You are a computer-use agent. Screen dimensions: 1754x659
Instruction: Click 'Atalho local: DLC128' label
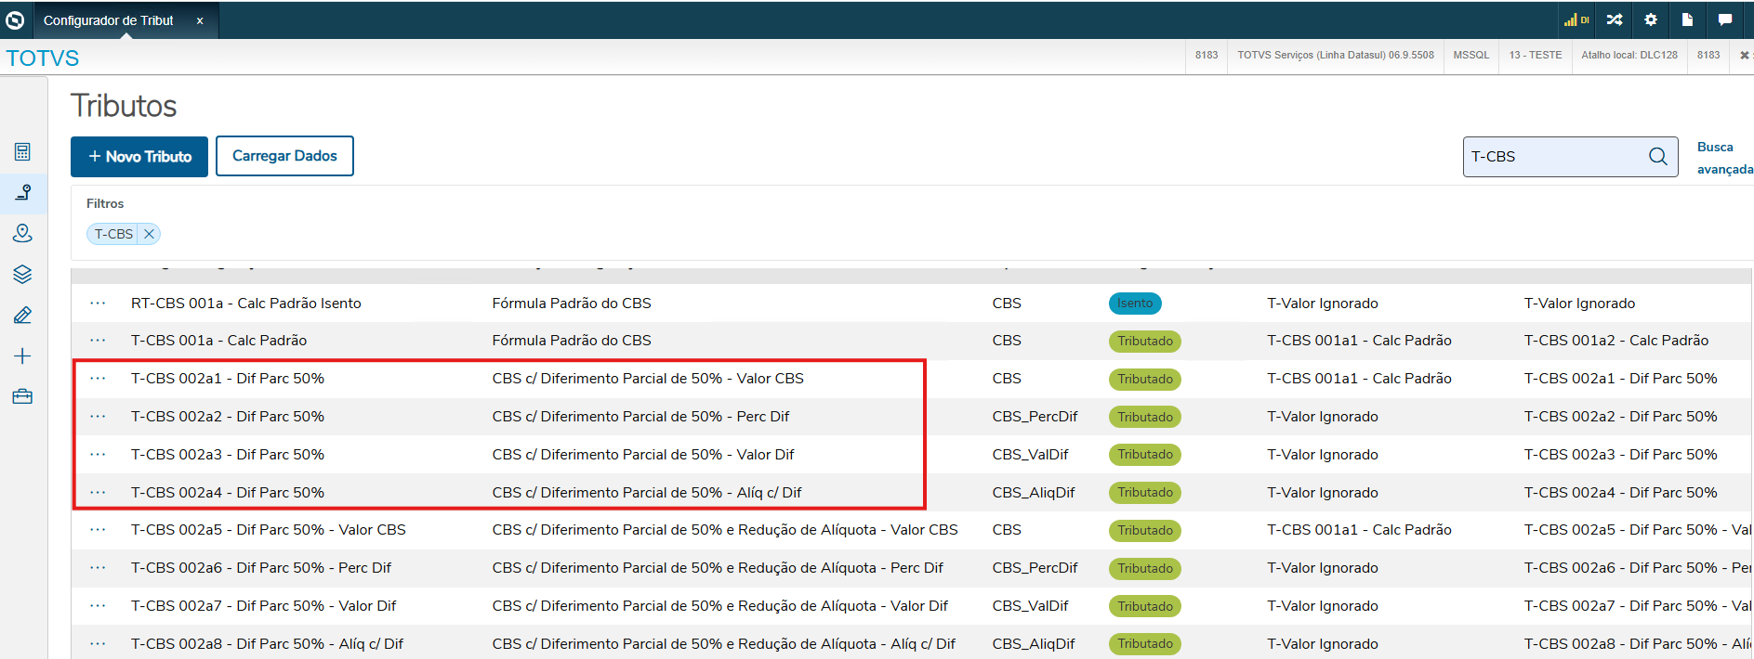[x=1629, y=56]
